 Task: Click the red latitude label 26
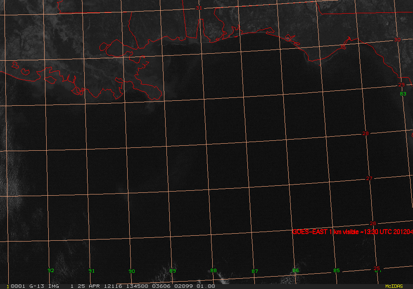[373, 223]
